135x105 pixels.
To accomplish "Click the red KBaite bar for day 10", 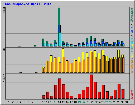I will coord(44,97).
